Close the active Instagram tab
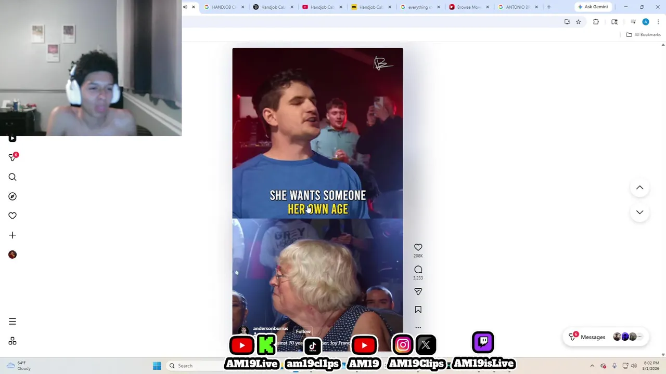This screenshot has width=666, height=374. [194, 7]
